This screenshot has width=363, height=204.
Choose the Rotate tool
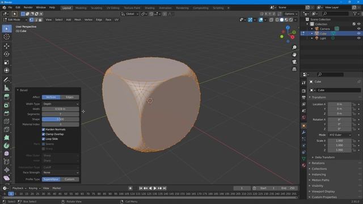click(x=7, y=54)
